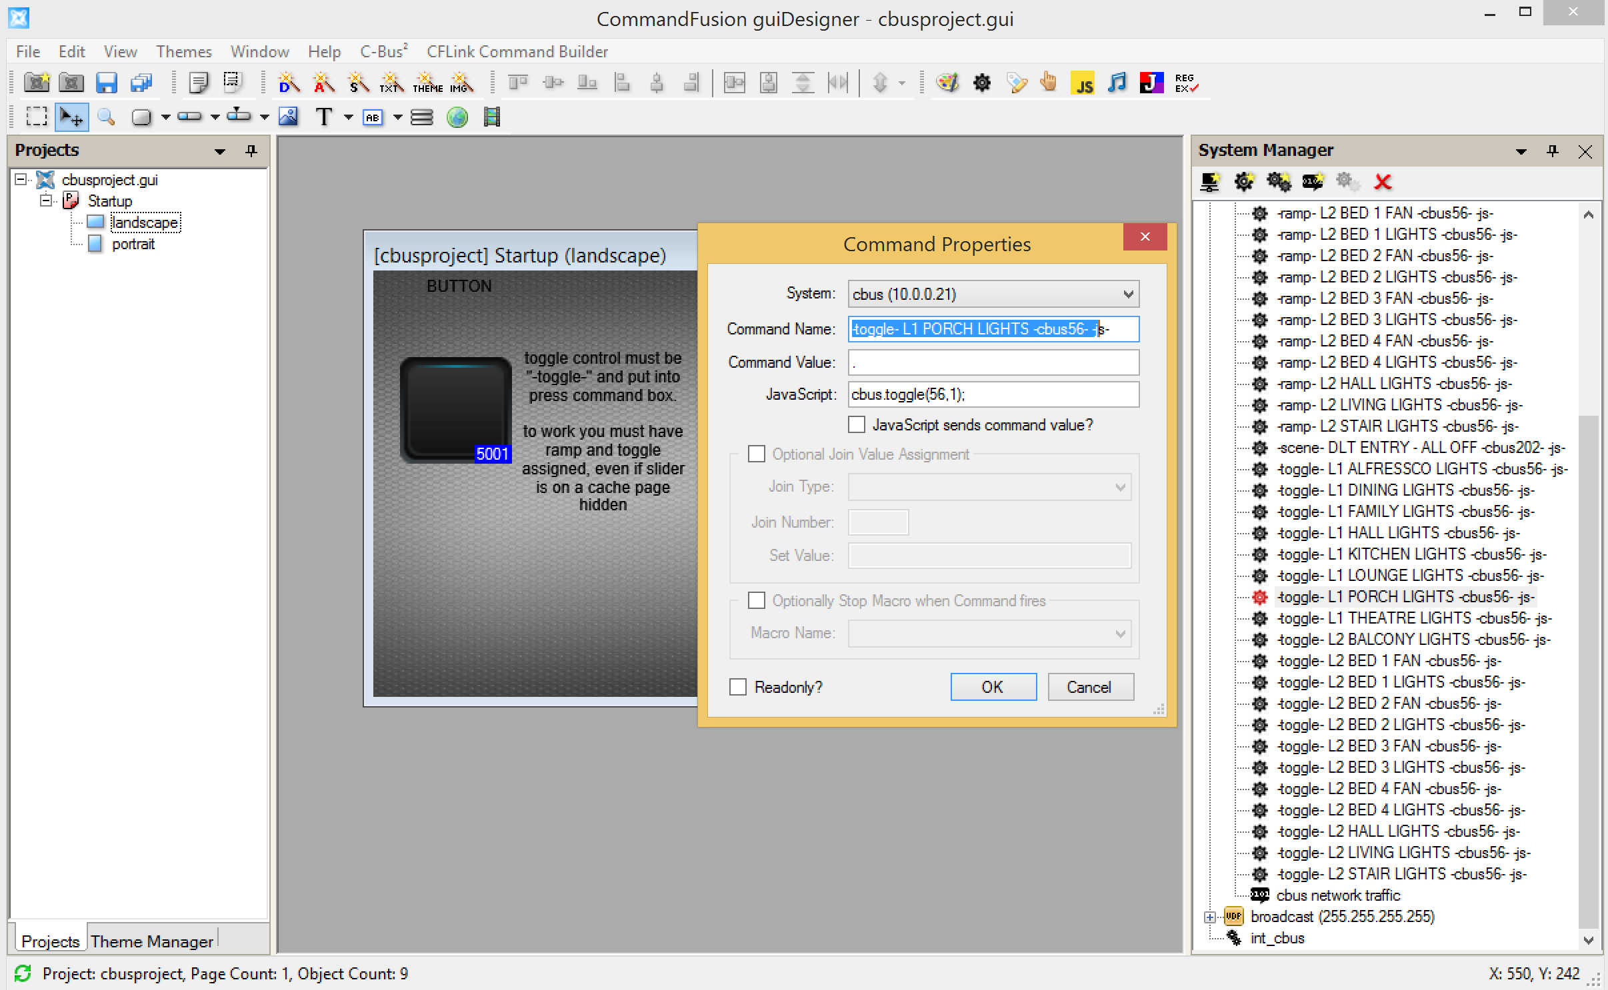Click the THEME wizard icon
This screenshot has height=990, width=1608.
pos(427,83)
